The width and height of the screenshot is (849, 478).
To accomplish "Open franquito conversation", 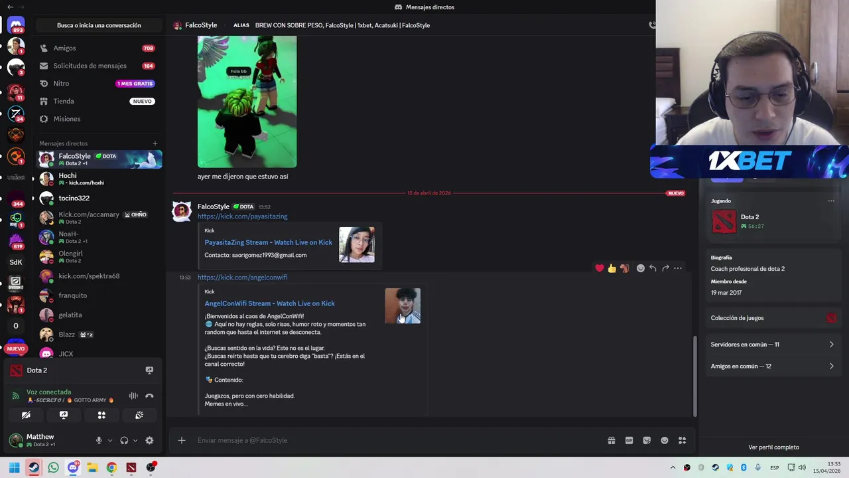I will pyautogui.click(x=99, y=295).
